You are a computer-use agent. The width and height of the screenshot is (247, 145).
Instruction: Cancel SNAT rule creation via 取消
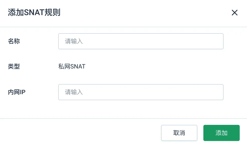click(179, 133)
